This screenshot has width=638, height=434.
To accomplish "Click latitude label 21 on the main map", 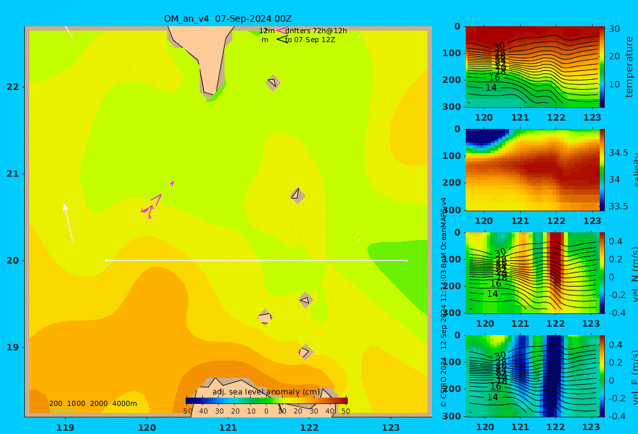I will [x=13, y=174].
